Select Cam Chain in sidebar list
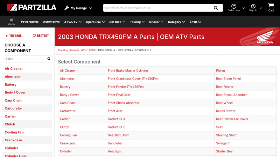Viewport: 280px width, 157px height. point(14,100)
